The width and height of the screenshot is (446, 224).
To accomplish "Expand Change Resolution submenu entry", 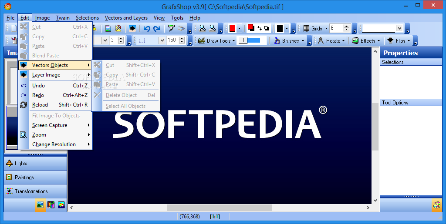I will [55, 144].
